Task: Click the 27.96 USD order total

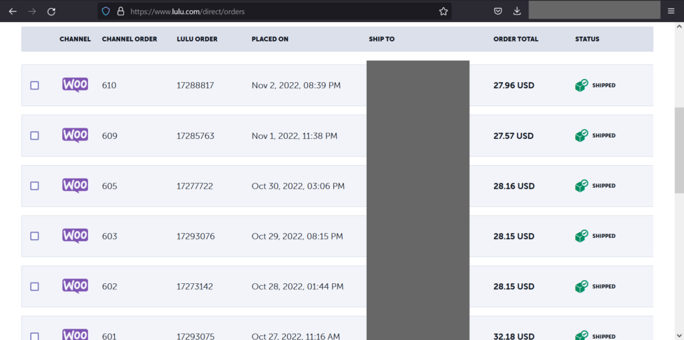Action: tap(514, 86)
